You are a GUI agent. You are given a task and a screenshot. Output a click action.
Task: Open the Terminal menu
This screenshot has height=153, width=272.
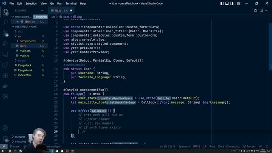point(71,3)
